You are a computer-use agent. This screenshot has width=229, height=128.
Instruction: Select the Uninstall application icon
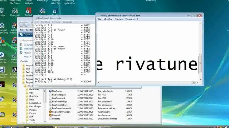(x=50, y=115)
